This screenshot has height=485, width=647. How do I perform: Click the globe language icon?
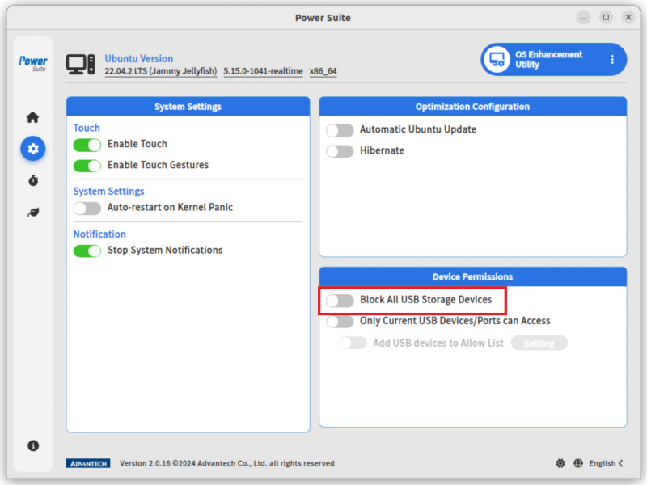click(578, 462)
